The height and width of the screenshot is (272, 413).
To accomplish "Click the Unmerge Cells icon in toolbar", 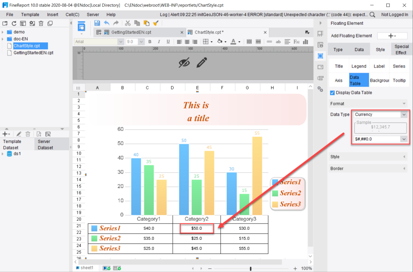I will click(x=258, y=42).
